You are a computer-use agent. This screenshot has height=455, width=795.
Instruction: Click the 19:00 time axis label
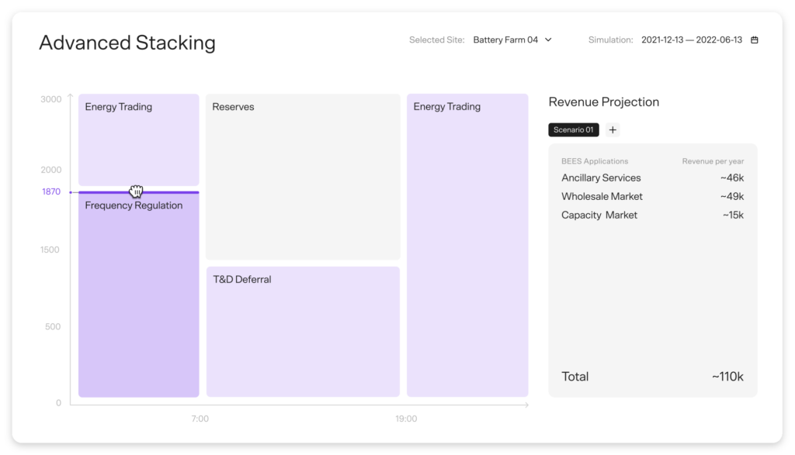point(405,419)
